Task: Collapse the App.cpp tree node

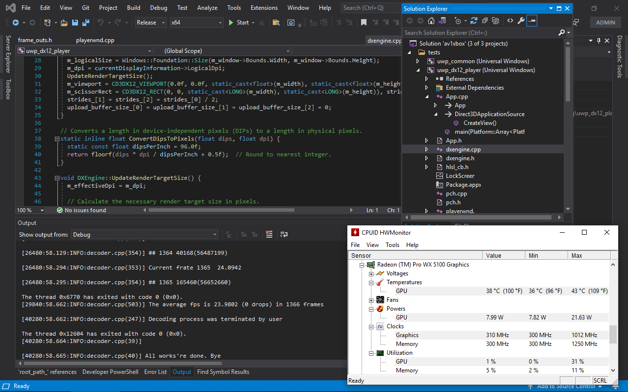Action: pyautogui.click(x=426, y=97)
